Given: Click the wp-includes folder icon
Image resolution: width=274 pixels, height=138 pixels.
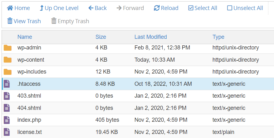Looking at the screenshot, I should point(7,72).
